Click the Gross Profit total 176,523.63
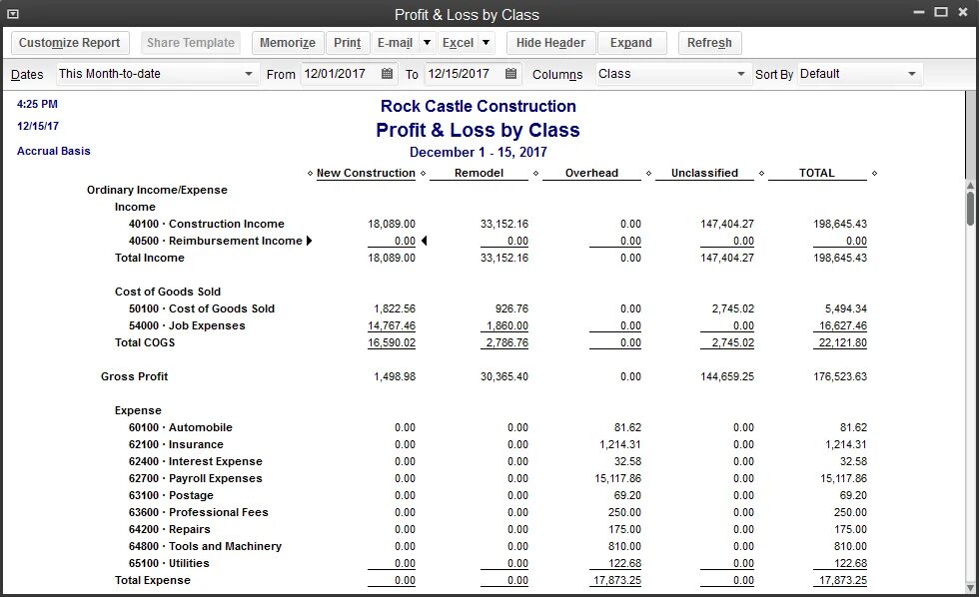Viewport: 979px width, 597px height. 840,376
